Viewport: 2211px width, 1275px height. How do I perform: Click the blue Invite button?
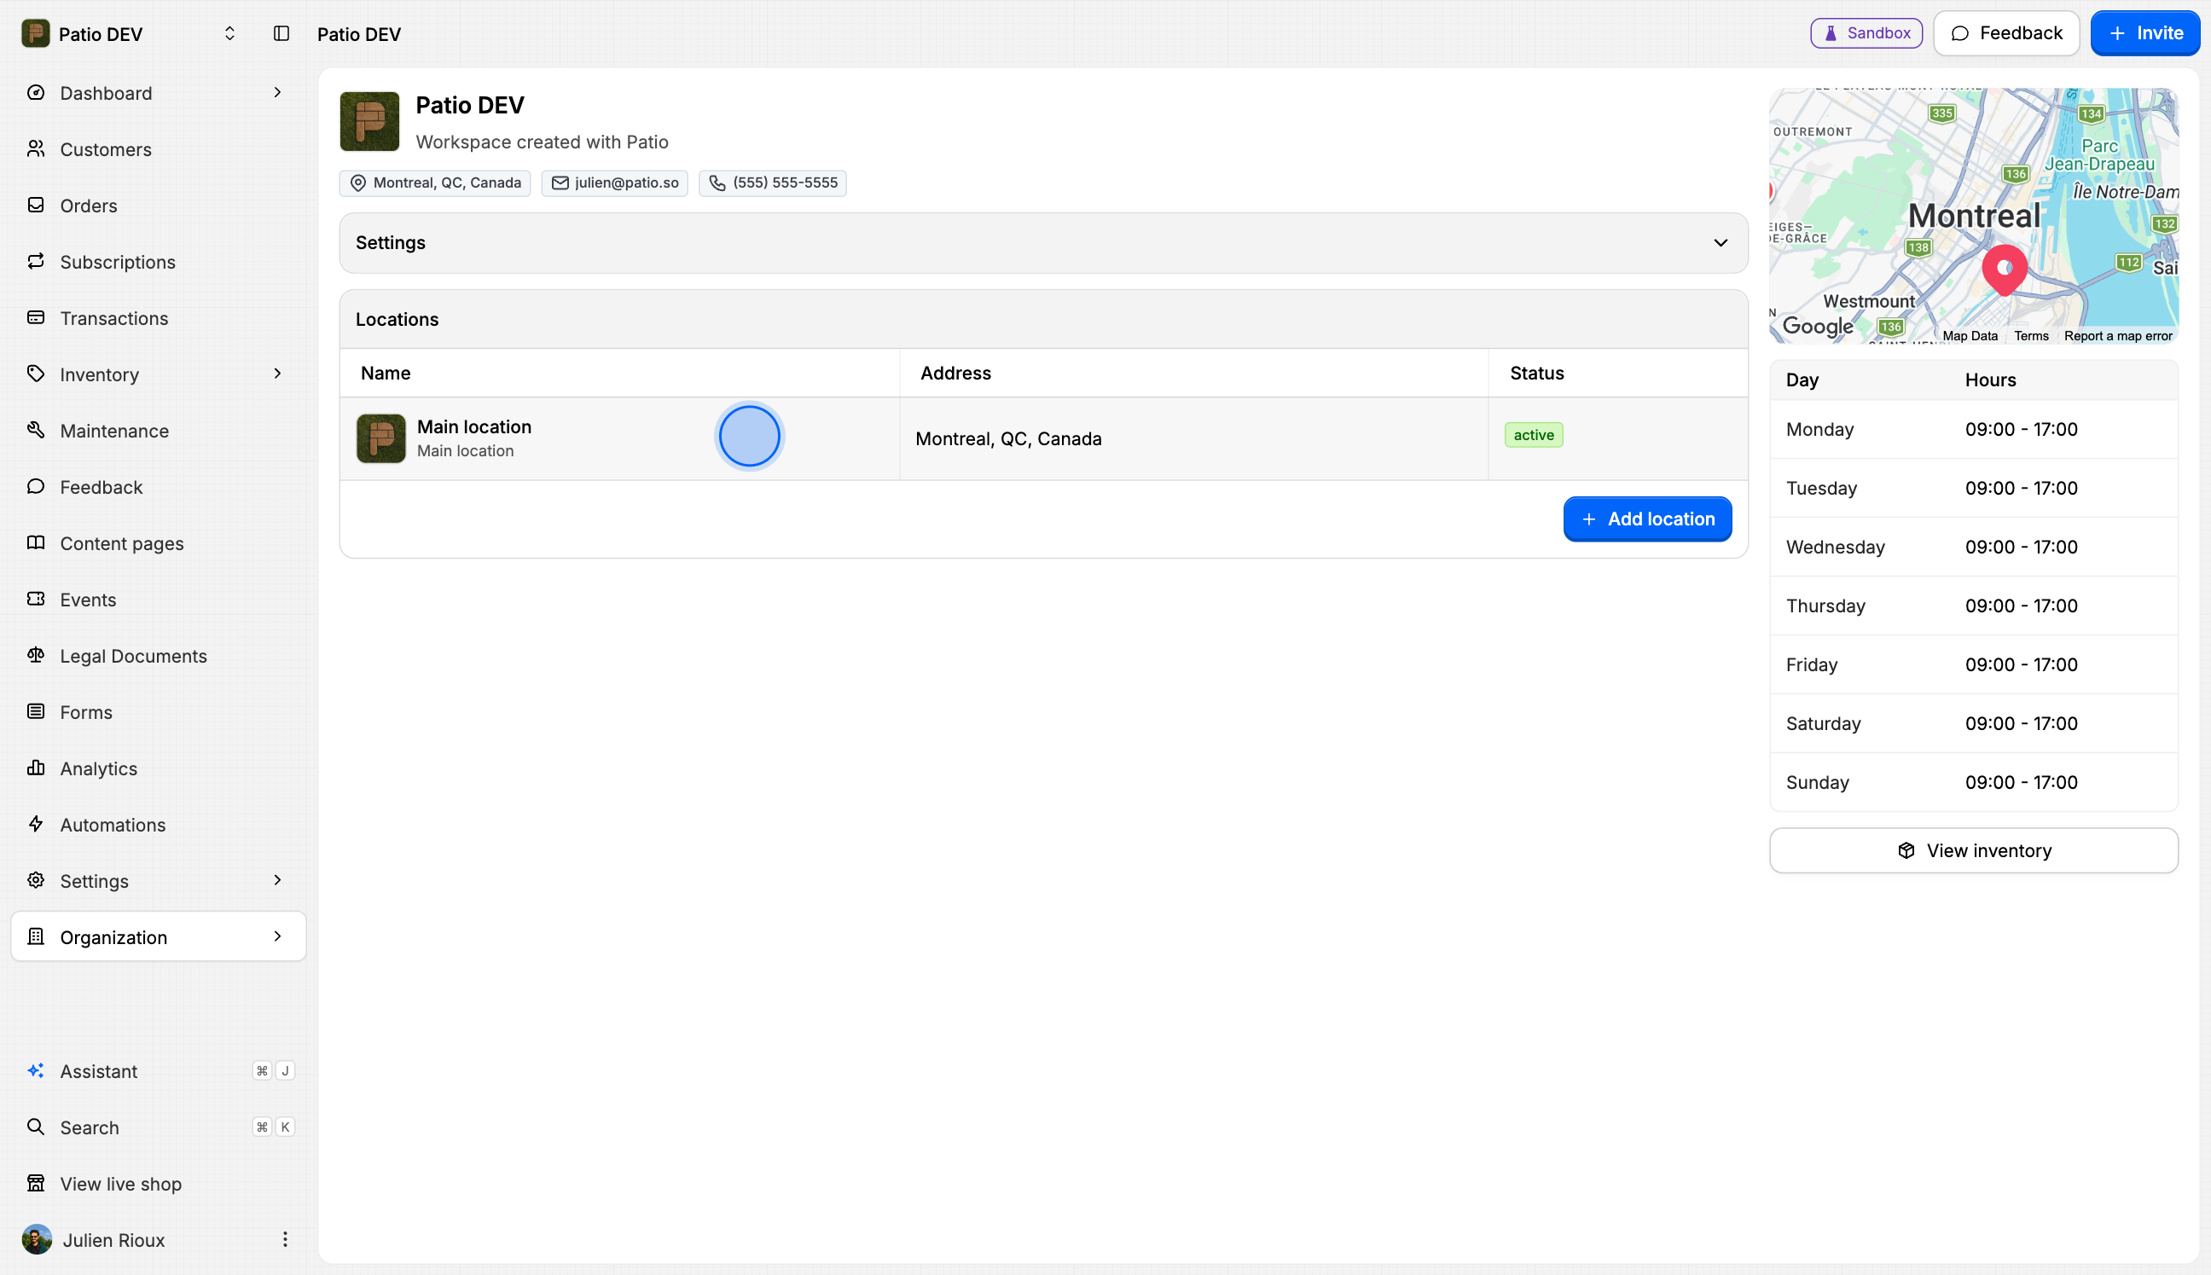coord(2145,33)
